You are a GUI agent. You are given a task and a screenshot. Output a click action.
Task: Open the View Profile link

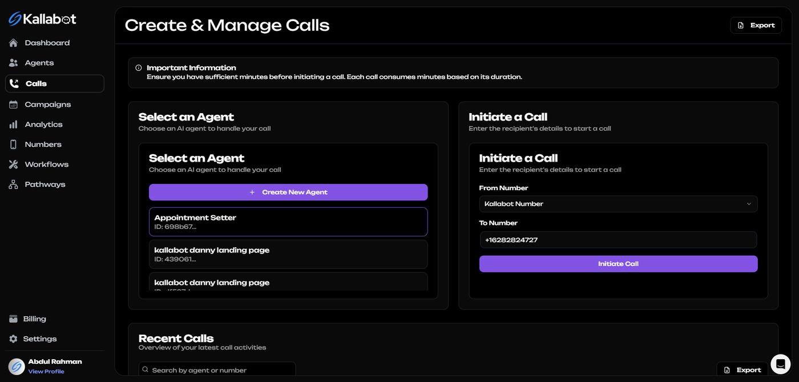point(46,372)
